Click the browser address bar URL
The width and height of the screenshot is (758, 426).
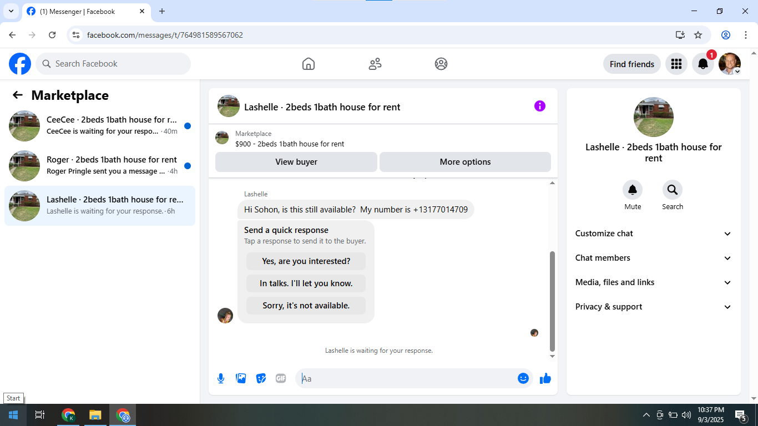click(165, 35)
